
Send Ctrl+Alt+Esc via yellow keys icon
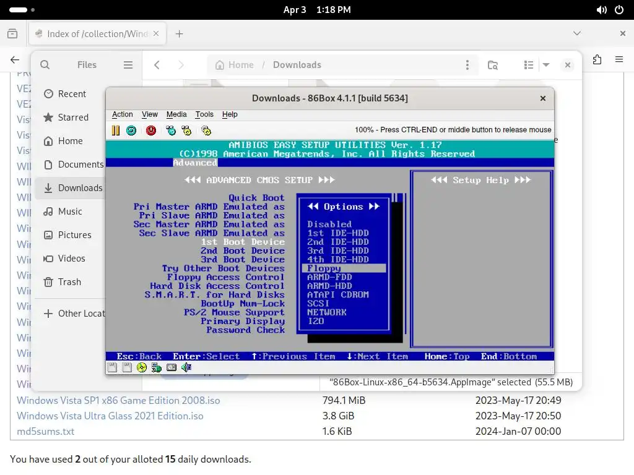tap(186, 131)
